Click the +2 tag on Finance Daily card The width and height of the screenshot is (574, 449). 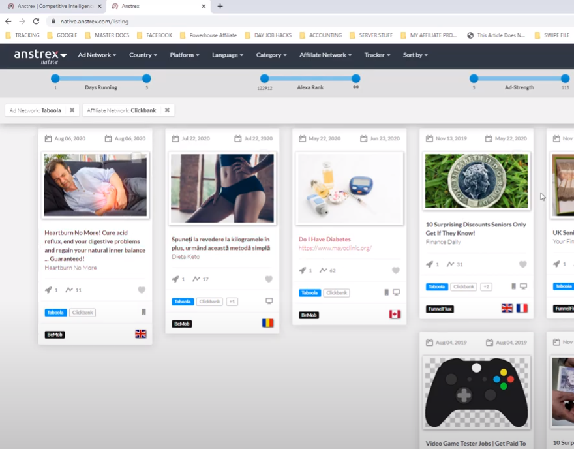pos(486,286)
